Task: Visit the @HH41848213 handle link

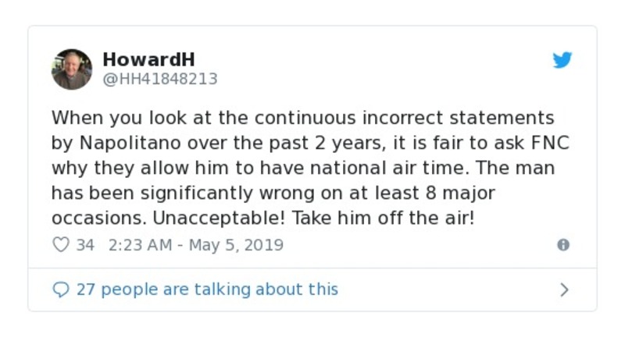Action: point(160,80)
